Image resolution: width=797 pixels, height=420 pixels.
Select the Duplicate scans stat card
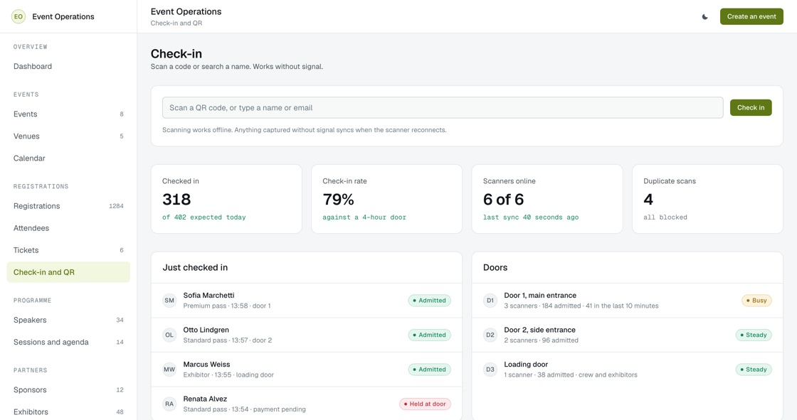[707, 199]
